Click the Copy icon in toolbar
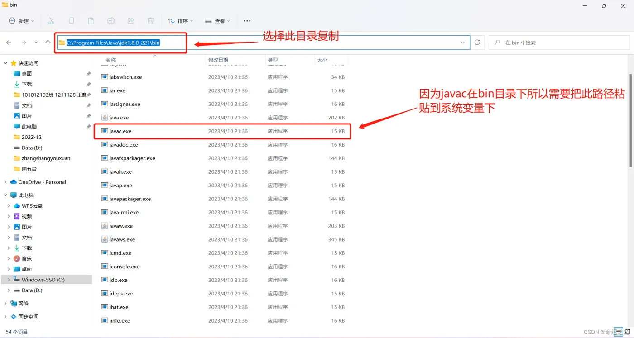 coord(71,21)
